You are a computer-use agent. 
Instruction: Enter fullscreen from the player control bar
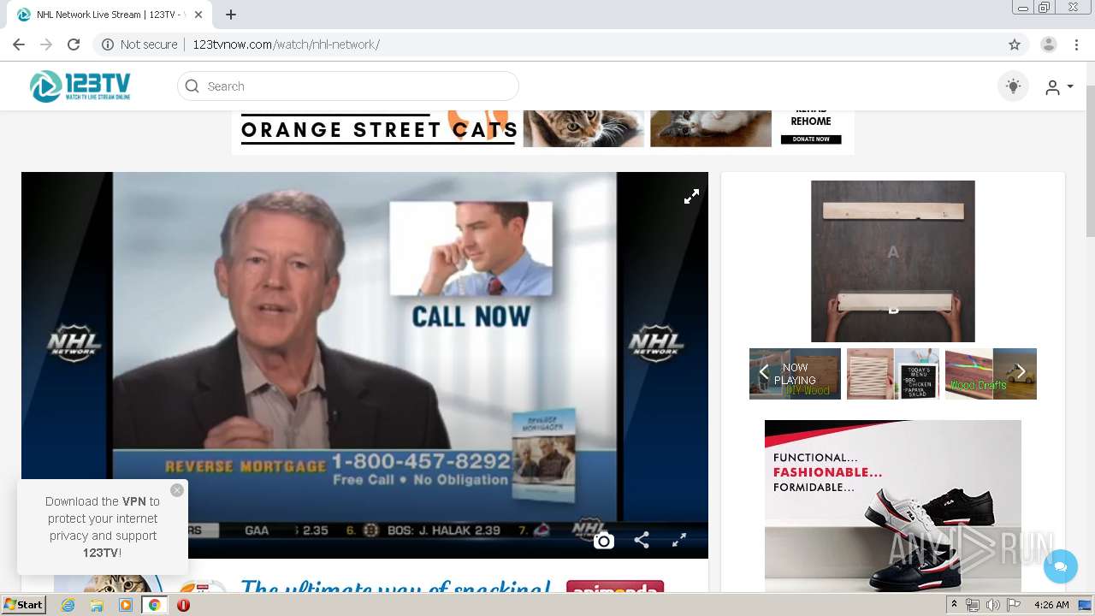679,541
